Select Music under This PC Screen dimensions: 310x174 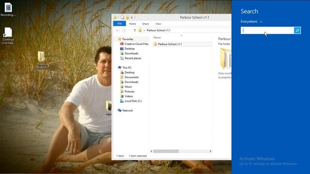pyautogui.click(x=128, y=87)
